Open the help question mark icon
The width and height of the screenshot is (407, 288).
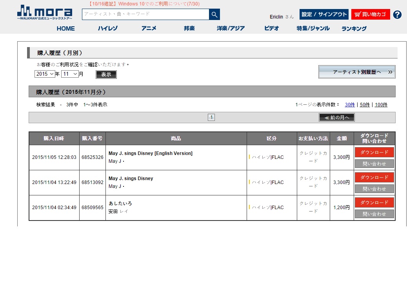[397, 15]
